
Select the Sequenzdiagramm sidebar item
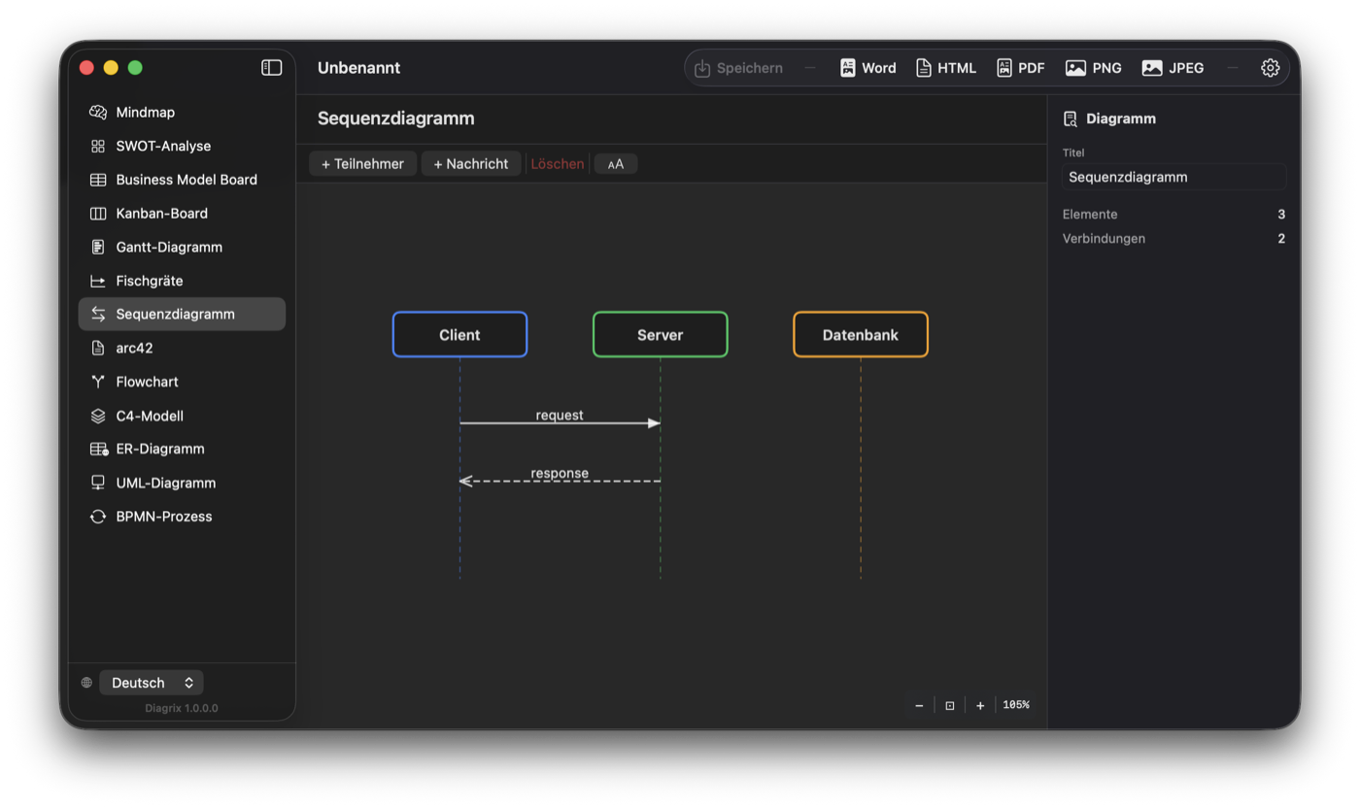pyautogui.click(x=182, y=314)
